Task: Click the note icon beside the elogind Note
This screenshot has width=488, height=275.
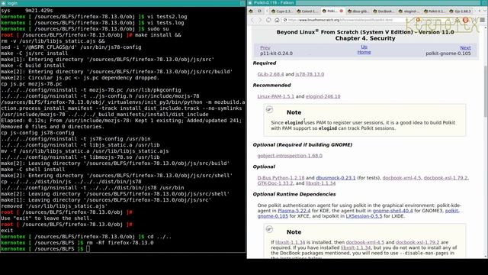Action: point(269,110)
